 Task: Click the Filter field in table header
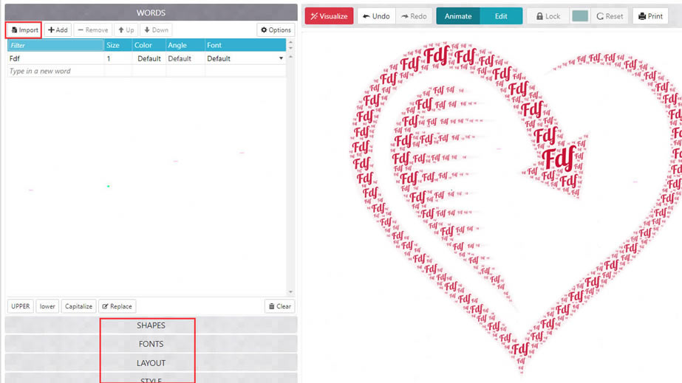(x=55, y=45)
